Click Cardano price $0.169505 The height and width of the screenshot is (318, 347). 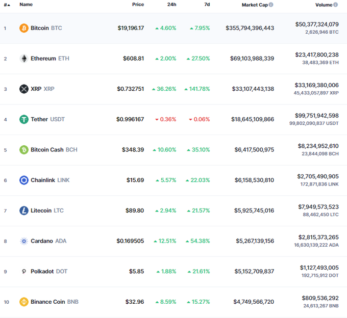click(x=130, y=241)
